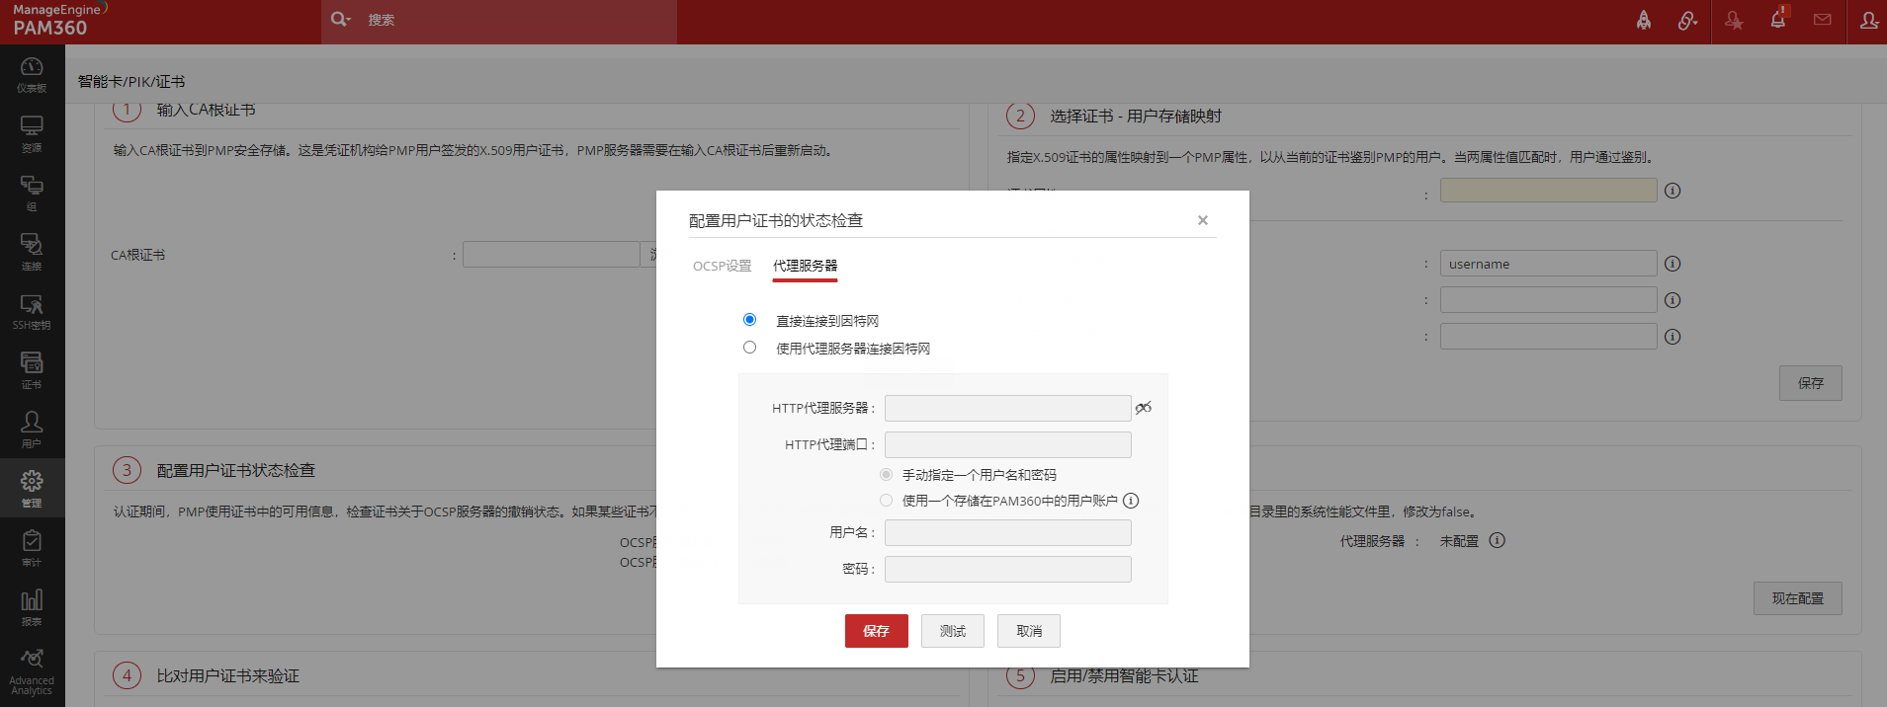Click the 取消 cancel button
Screen dimensions: 1887x707
coord(1029,631)
